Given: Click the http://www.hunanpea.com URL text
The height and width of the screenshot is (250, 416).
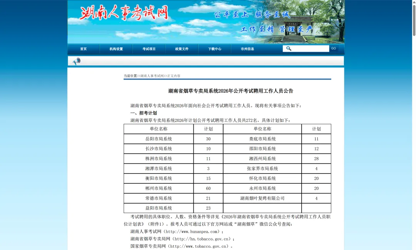Looking at the screenshot, I should (192, 232).
